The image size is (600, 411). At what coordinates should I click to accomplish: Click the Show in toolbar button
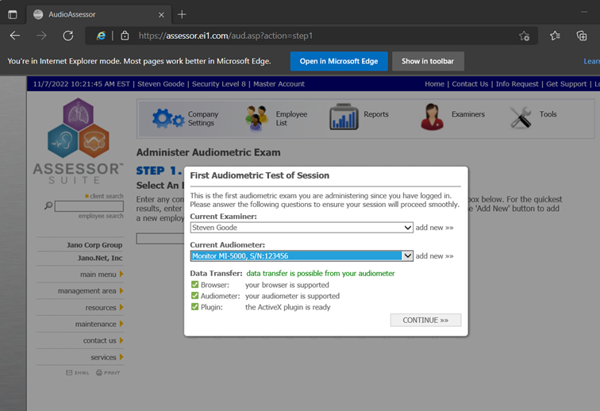428,61
